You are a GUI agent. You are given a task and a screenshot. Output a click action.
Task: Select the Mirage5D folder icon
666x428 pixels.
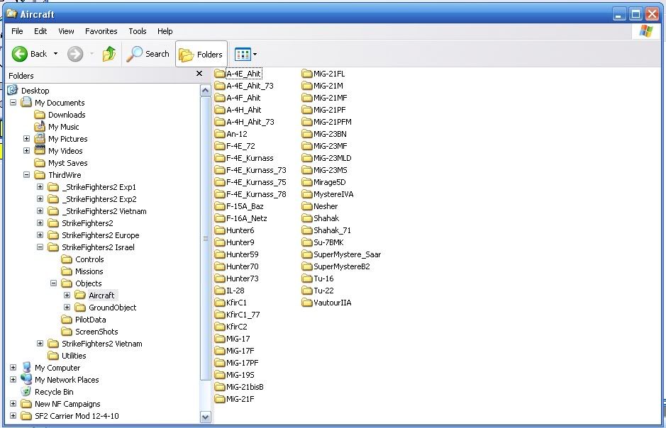click(x=306, y=182)
